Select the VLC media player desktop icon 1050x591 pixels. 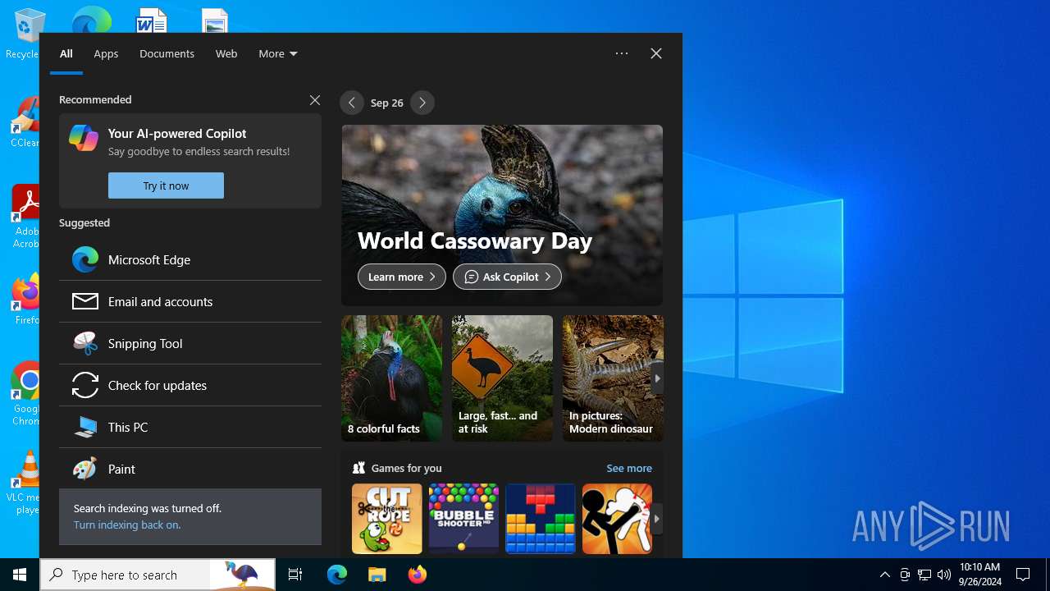coord(25,483)
